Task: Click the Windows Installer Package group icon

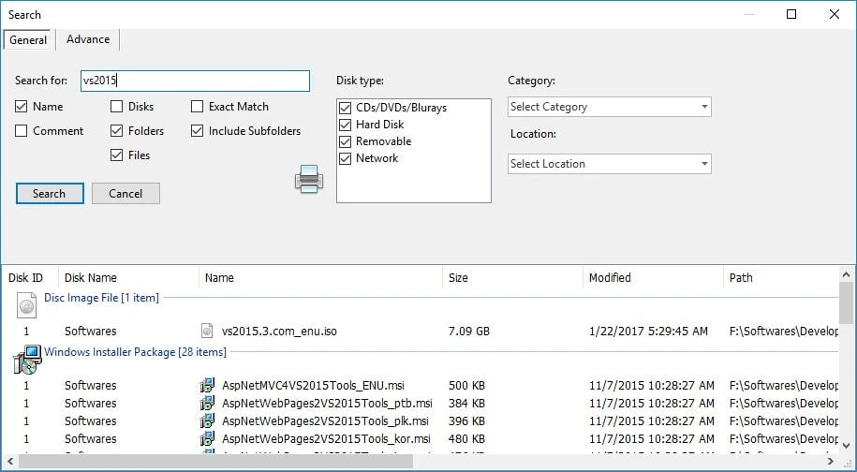Action: pyautogui.click(x=29, y=357)
